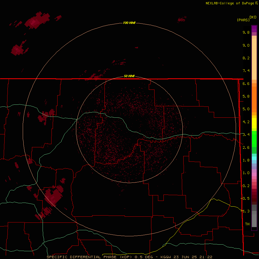Select the 1.0 scale value
The height and width of the screenshot is (259, 259).
point(246,173)
